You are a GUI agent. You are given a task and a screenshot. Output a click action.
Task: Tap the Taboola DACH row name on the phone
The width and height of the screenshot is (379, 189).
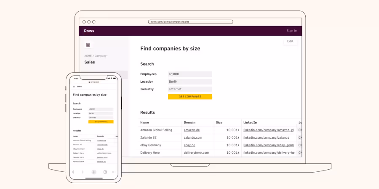pyautogui.click(x=78, y=157)
